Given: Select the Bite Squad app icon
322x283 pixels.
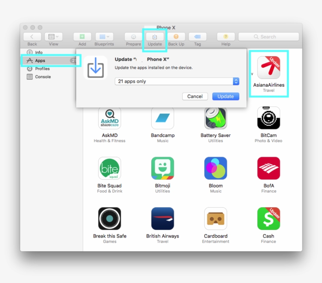Looking at the screenshot, I should click(x=110, y=168).
